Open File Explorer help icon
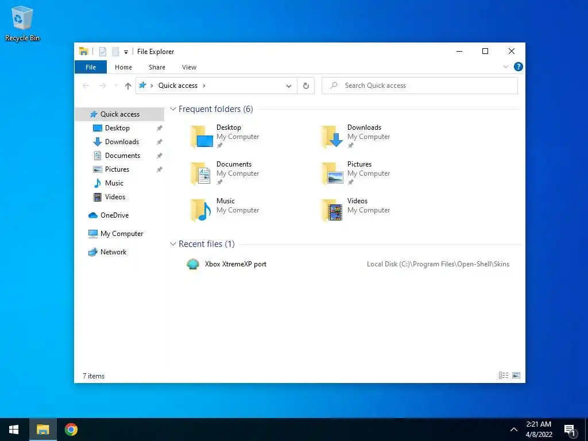 point(519,67)
